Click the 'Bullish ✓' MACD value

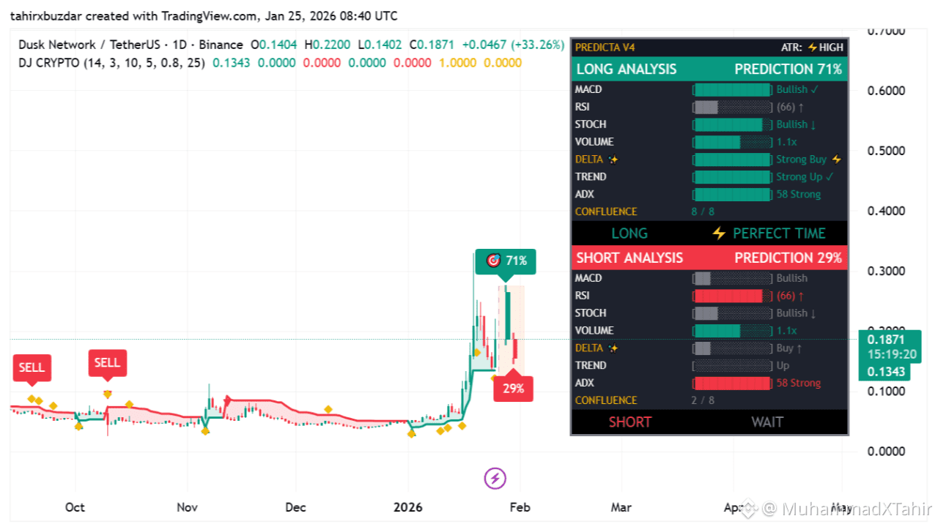(x=798, y=89)
